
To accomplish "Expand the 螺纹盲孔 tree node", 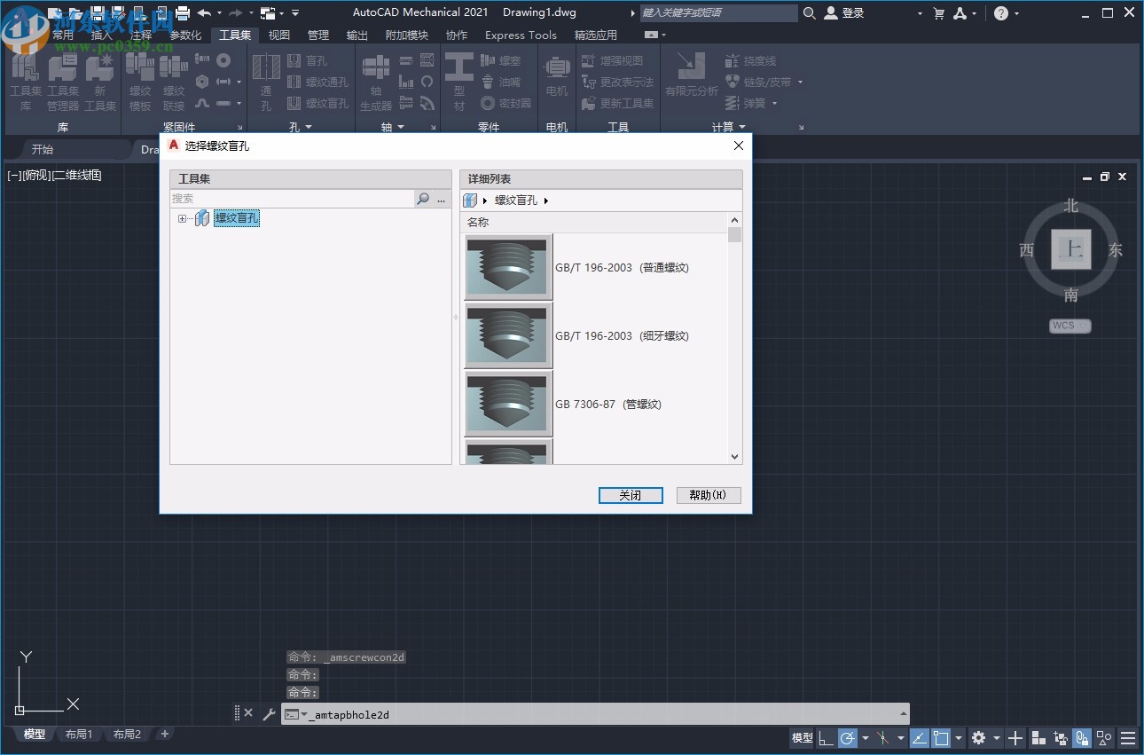I will 184,218.
